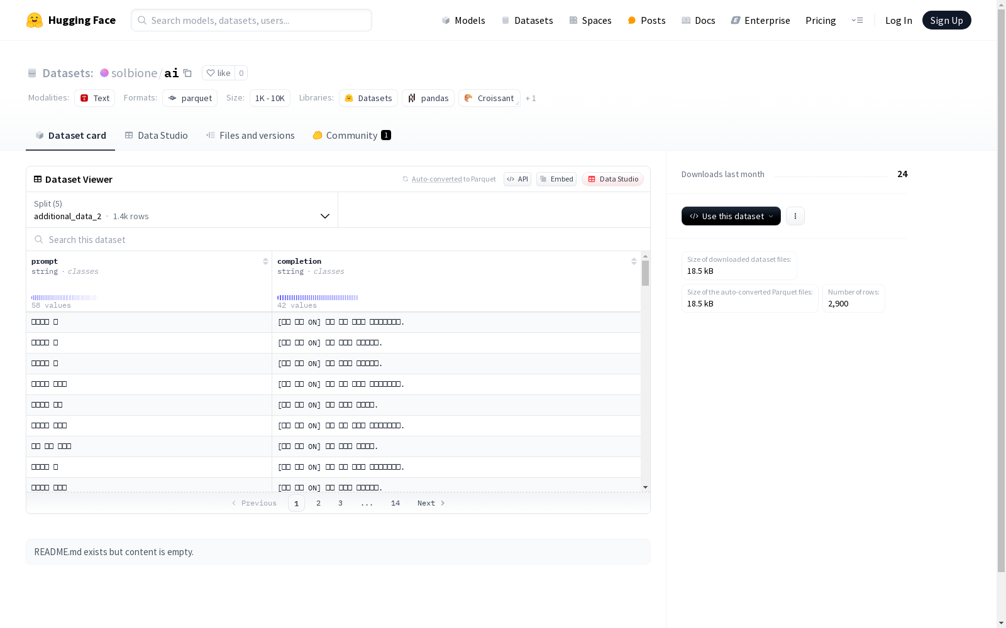Open the API button in Dataset Viewer
Image resolution: width=1006 pixels, height=628 pixels.
tap(517, 179)
